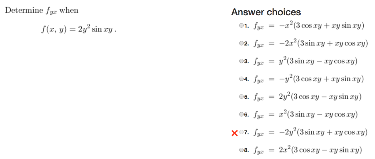This screenshot has height=159, width=375.
Task: Select radio button for answer choice 1
Action: [x=241, y=25]
